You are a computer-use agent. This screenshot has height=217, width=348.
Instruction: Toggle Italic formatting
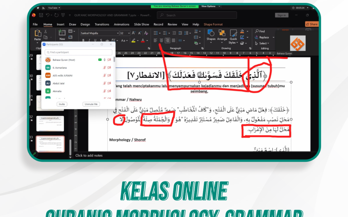pos(89,40)
